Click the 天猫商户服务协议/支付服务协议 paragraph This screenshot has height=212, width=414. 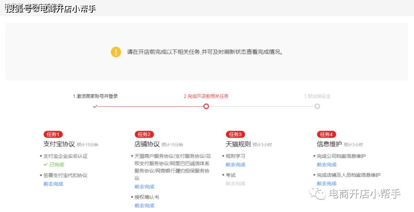[172, 167]
